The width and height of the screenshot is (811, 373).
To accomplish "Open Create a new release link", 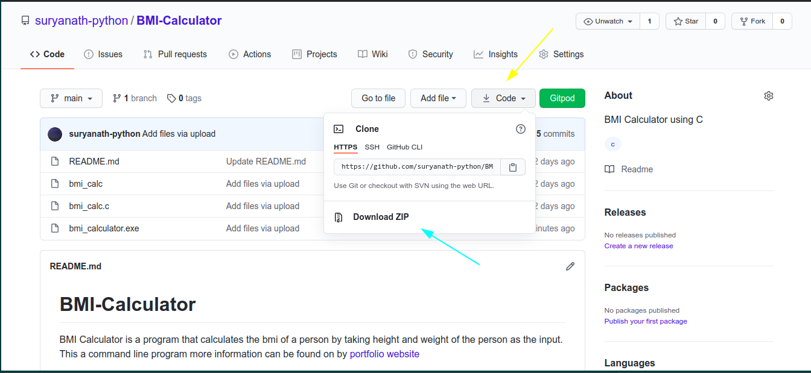I will [638, 246].
